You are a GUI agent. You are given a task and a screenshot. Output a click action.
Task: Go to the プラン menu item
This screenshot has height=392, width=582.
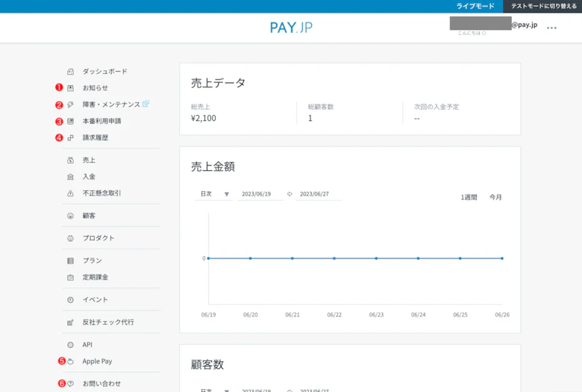tap(92, 261)
